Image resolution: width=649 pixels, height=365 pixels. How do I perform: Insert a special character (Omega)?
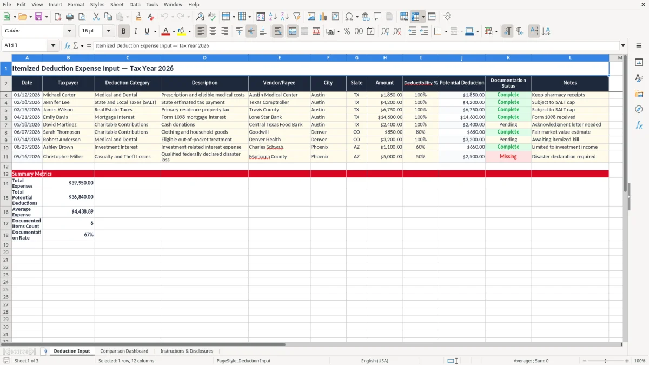pyautogui.click(x=349, y=17)
